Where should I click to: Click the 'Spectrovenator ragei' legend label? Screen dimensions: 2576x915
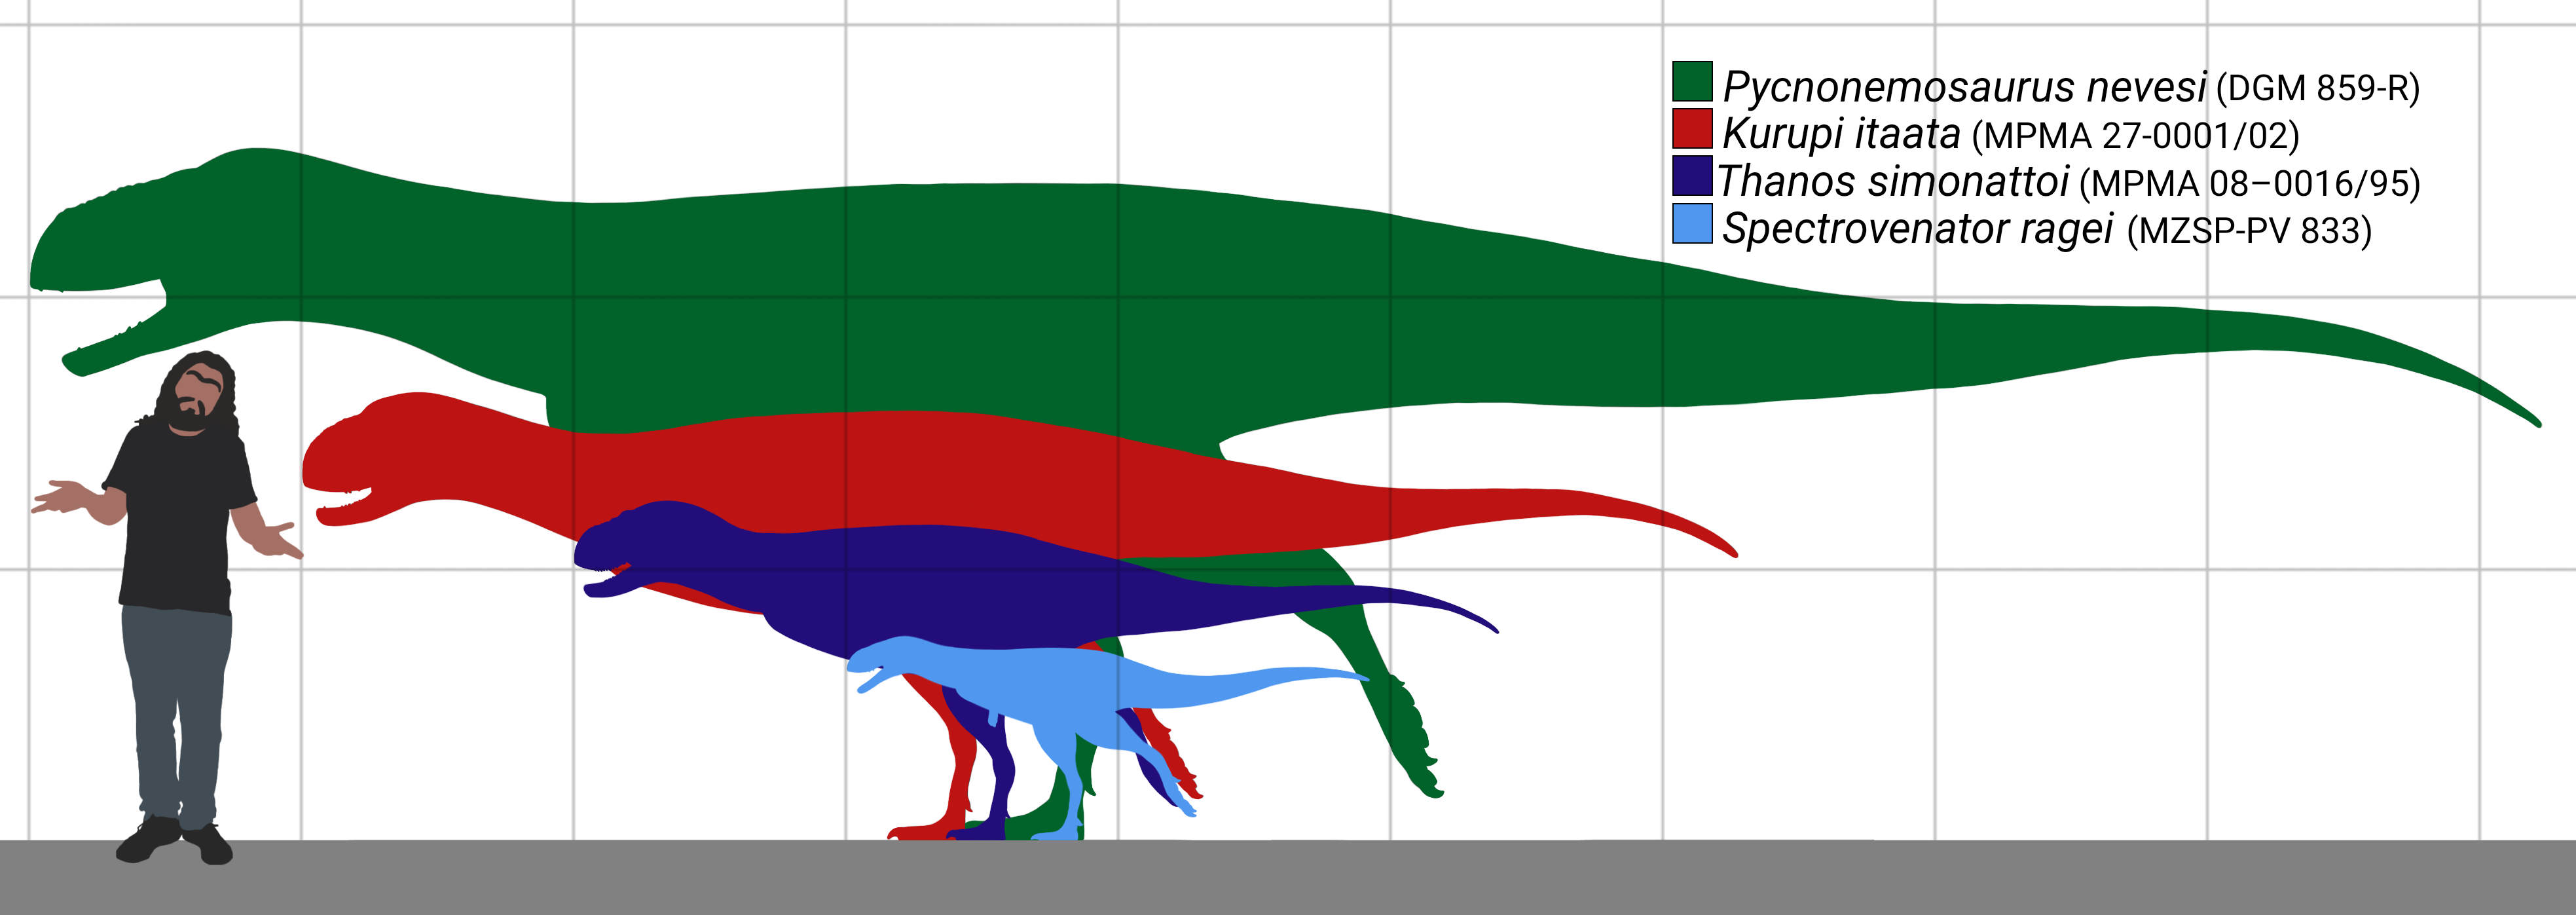(1918, 229)
